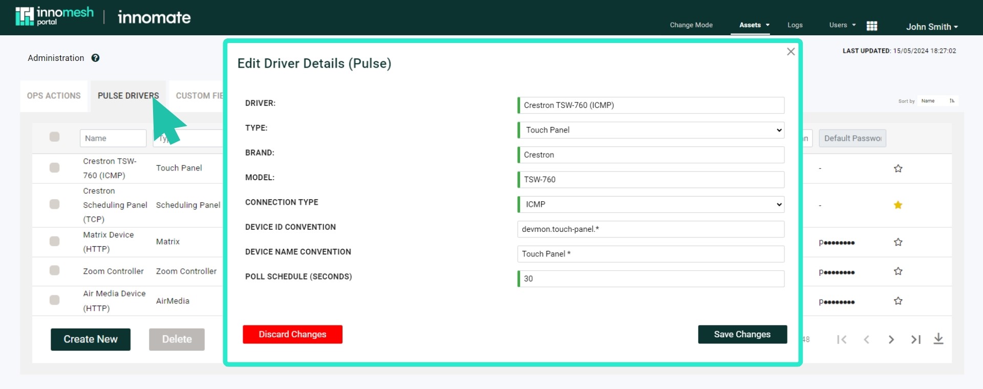Viewport: 983px width, 389px height.
Task: Click the Discard Changes button
Action: point(292,334)
